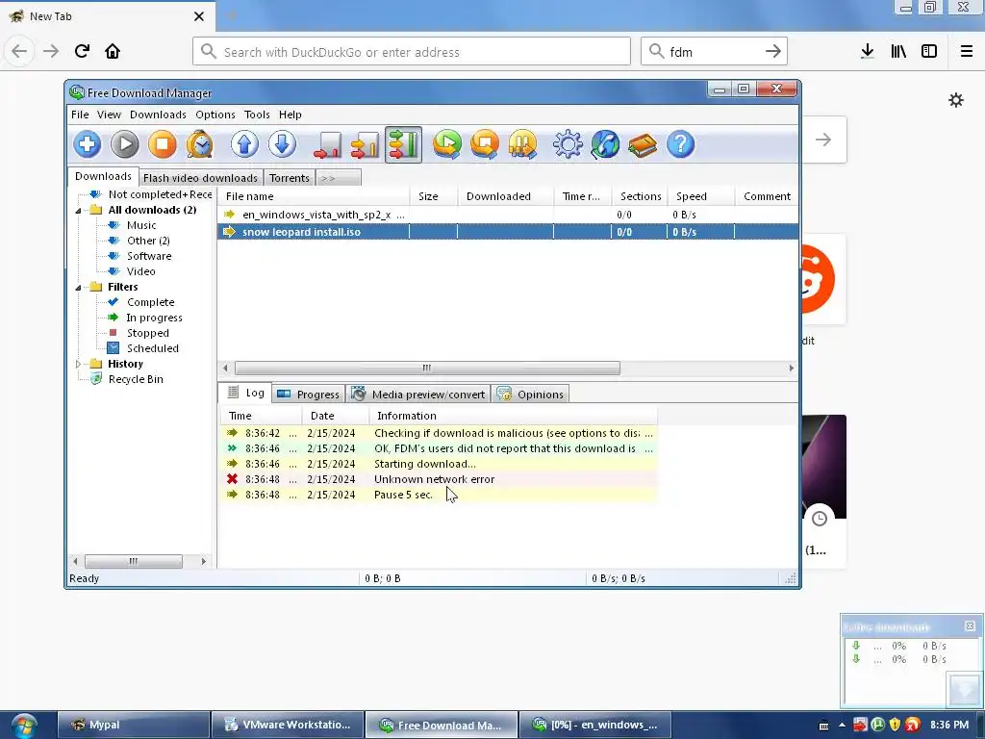Move download up with blue up-arrow icon
985x739 pixels.
coord(245,144)
